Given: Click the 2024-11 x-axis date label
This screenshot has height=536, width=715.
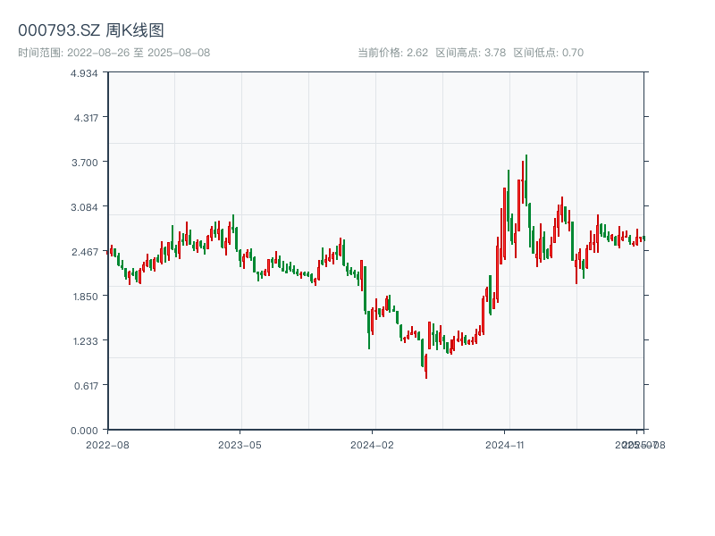Looking at the screenshot, I should point(505,444).
